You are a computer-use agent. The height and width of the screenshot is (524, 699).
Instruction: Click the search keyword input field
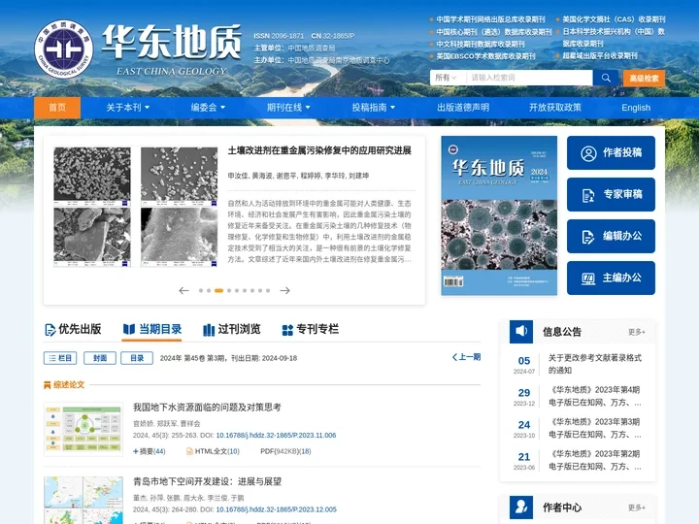530,78
